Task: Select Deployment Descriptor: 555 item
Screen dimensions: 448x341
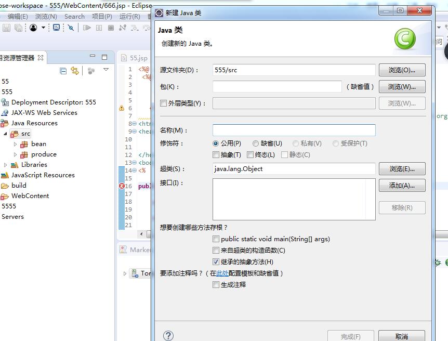Action: pos(54,102)
